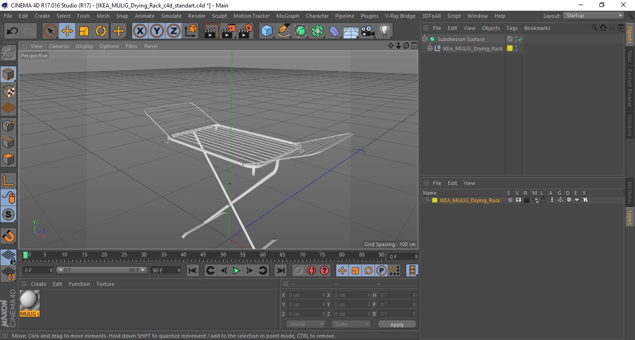635x340 pixels.
Task: Open the Content Browser side tab
Action: coord(629,88)
